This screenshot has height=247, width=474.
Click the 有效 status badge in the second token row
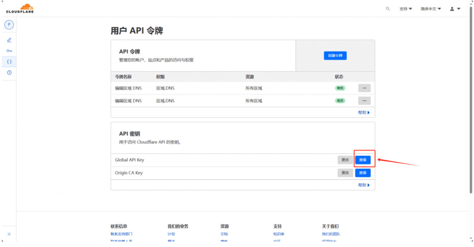click(340, 101)
